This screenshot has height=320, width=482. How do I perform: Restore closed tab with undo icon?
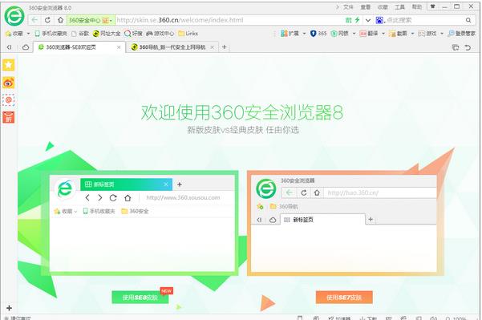point(468,47)
